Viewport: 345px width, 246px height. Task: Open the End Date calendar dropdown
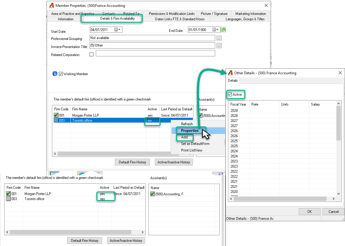pyautogui.click(x=215, y=30)
